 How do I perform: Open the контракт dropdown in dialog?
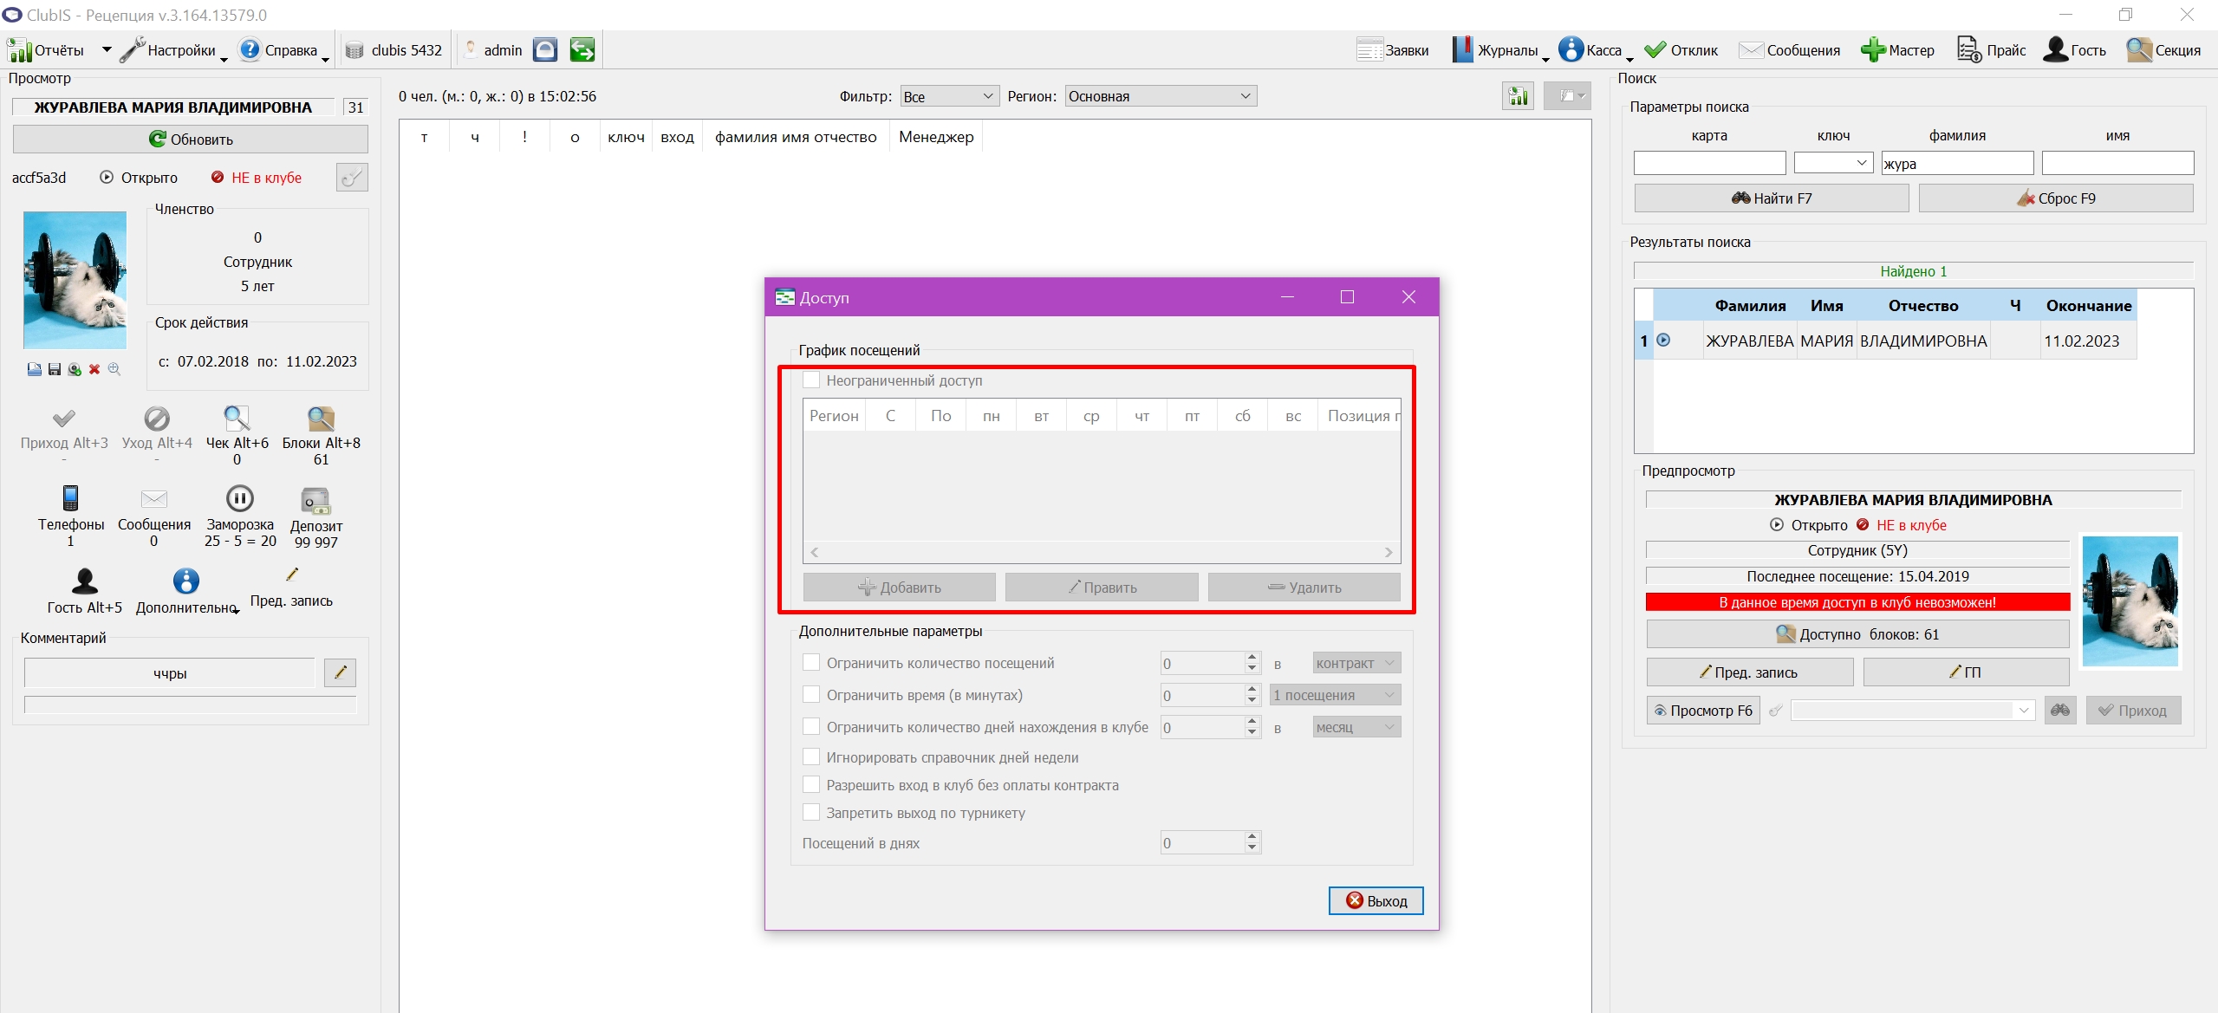coord(1356,663)
